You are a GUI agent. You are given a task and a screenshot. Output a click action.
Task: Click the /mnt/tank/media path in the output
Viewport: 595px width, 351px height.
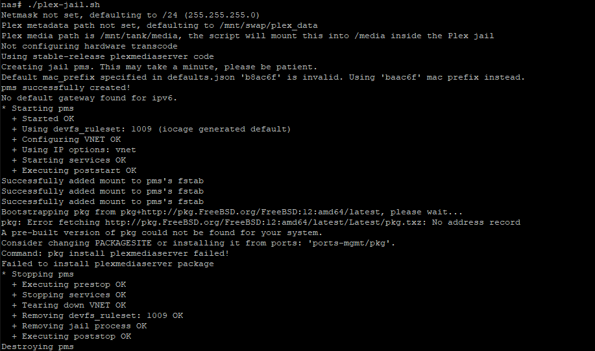point(139,36)
